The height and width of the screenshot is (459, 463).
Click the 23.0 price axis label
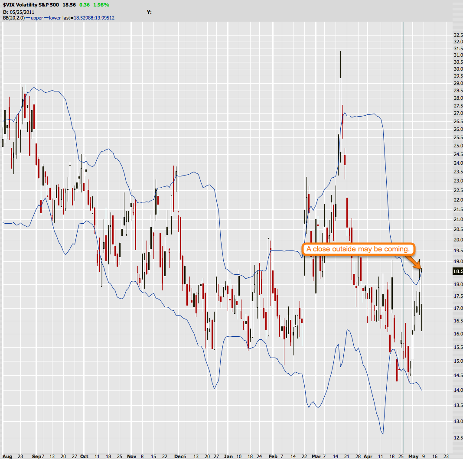(458, 181)
